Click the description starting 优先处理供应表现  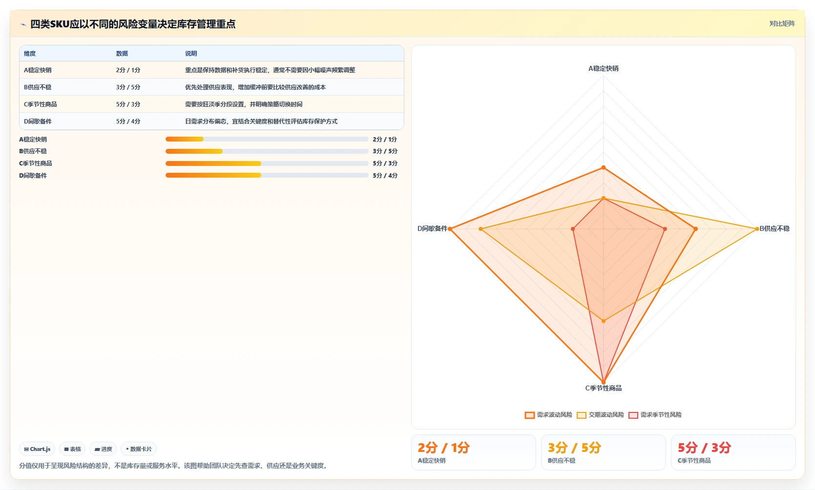pyautogui.click(x=255, y=87)
